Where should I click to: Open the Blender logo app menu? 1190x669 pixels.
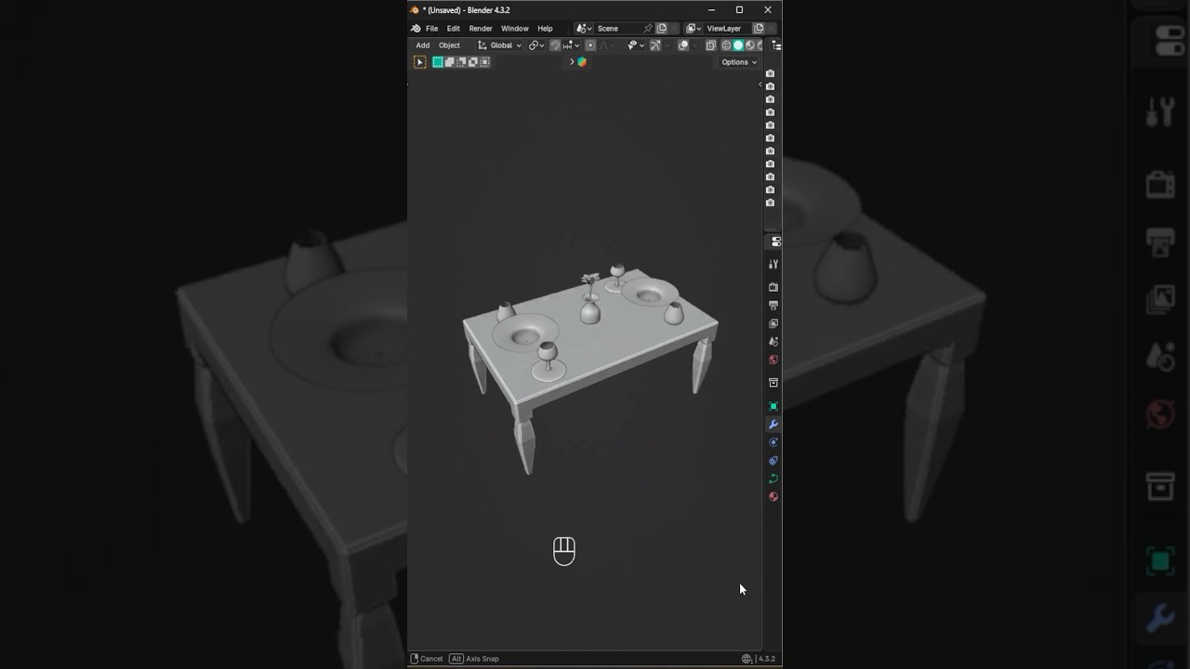tap(416, 29)
